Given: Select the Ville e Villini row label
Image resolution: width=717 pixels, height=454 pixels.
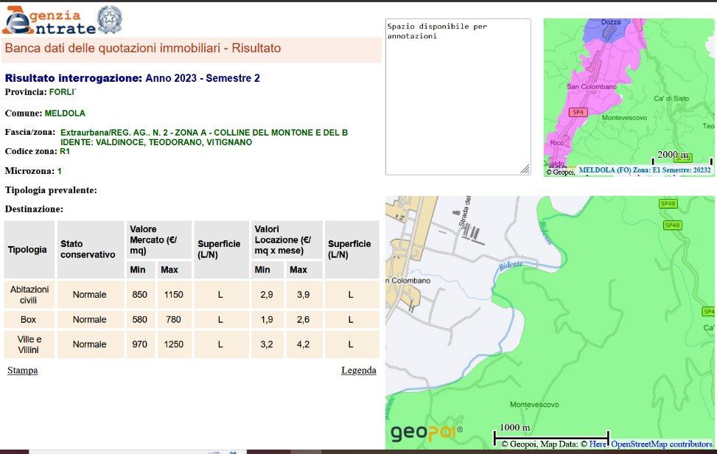Looking at the screenshot, I should 29,344.
